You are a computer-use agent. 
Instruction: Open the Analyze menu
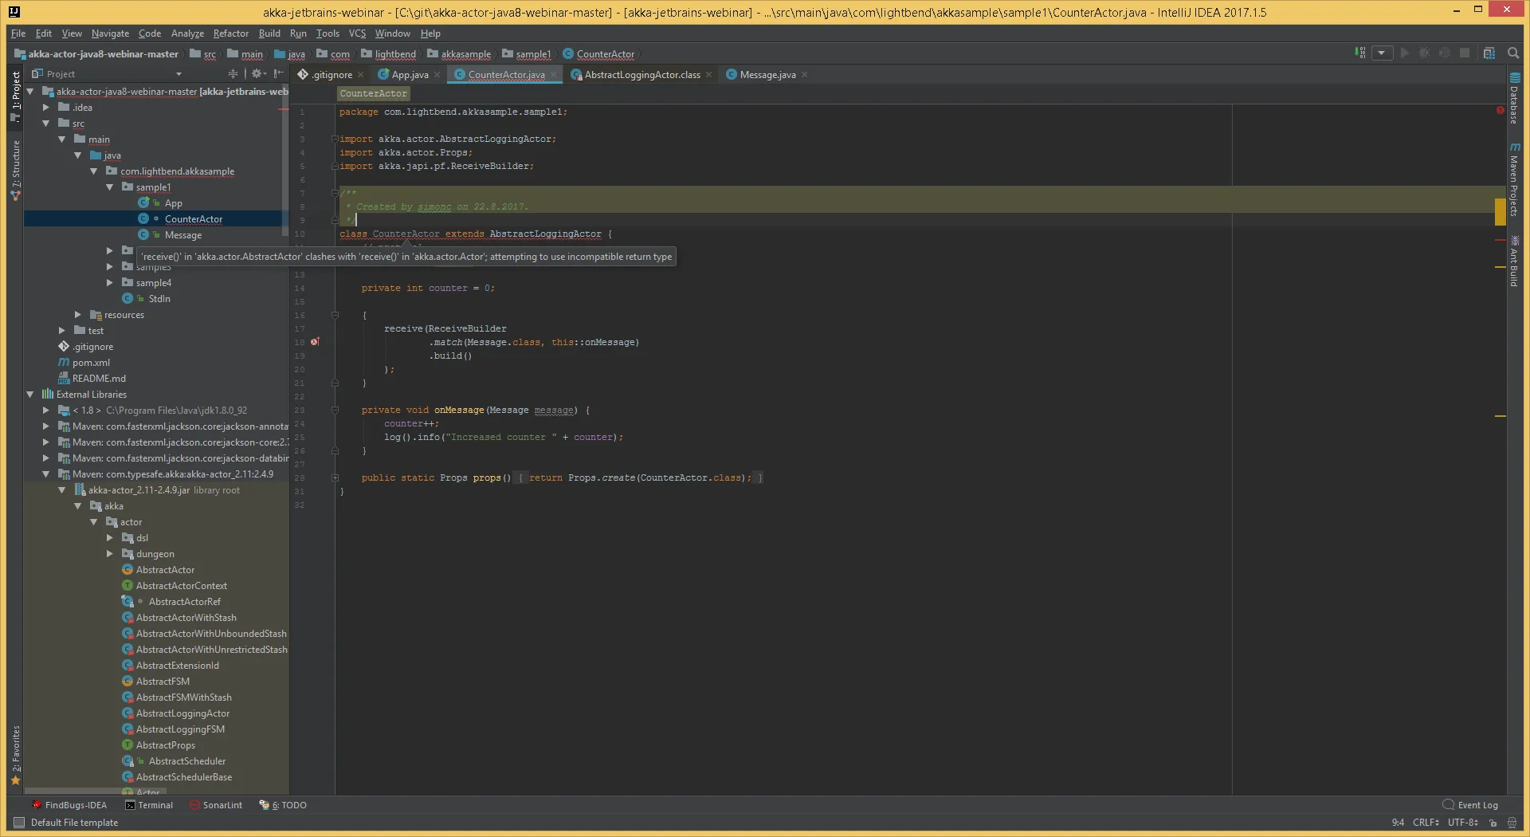(x=187, y=33)
